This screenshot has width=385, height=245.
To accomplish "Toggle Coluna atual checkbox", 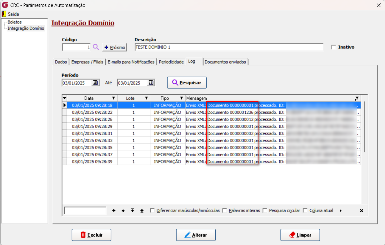I will click(305, 211).
